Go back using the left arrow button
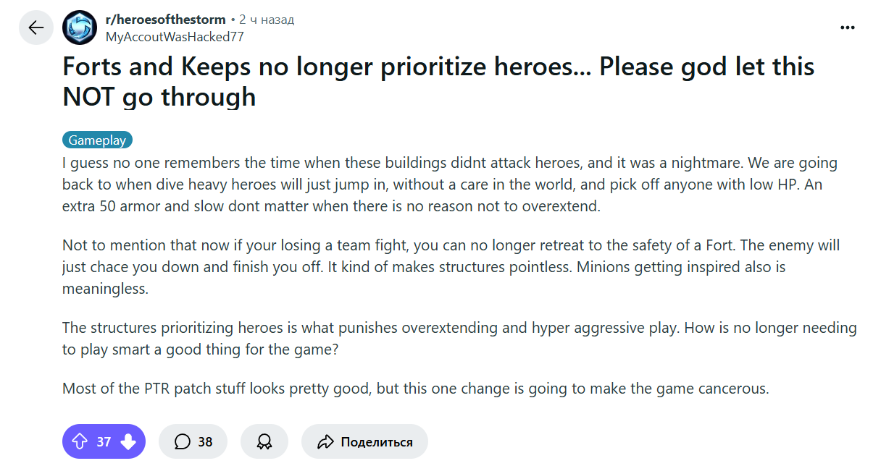 click(x=36, y=28)
